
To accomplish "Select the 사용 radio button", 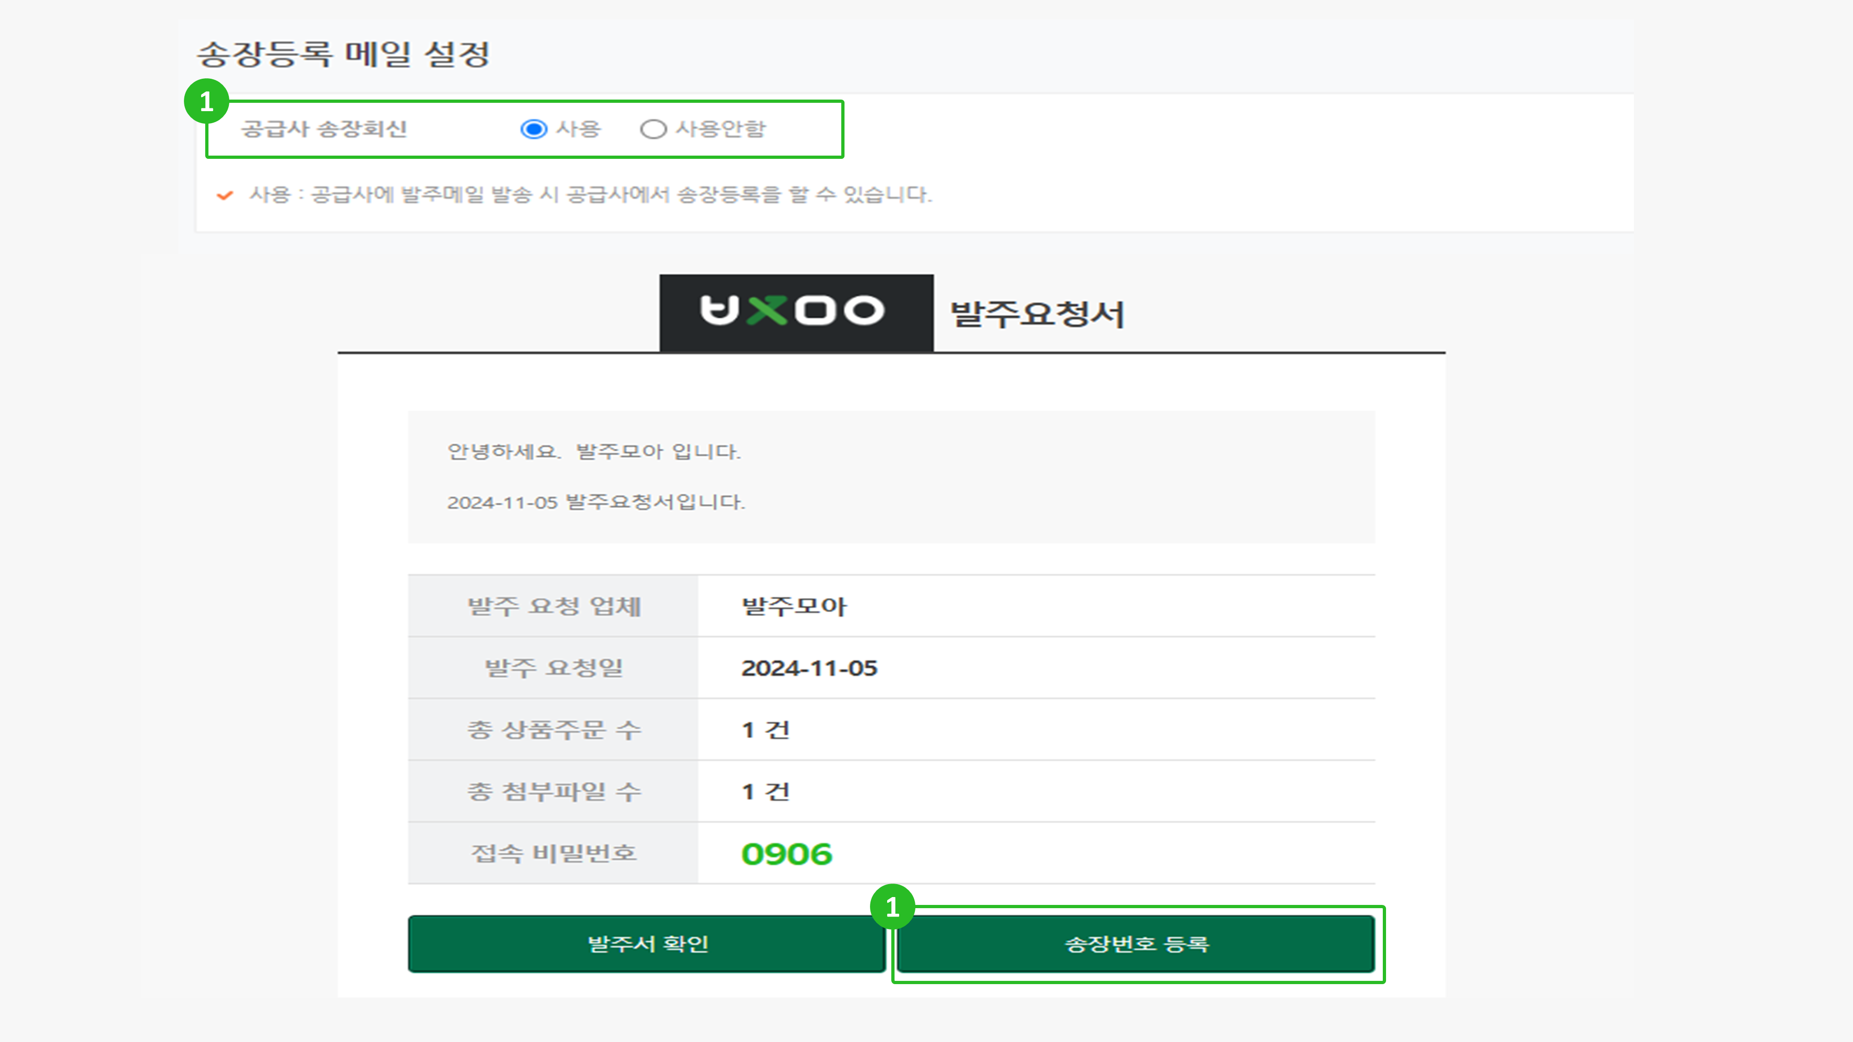I will coord(534,130).
